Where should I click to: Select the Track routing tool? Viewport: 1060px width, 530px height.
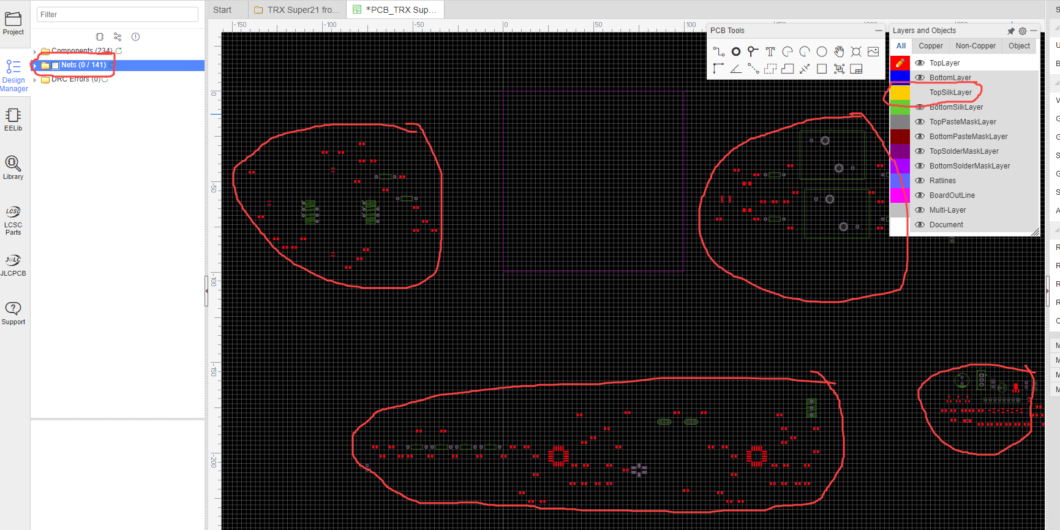[719, 52]
